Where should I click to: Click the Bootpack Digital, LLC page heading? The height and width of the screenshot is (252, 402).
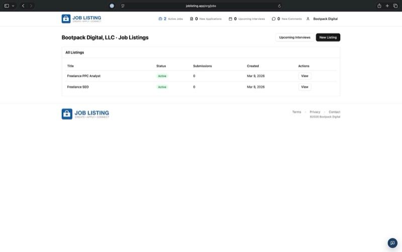(x=105, y=37)
